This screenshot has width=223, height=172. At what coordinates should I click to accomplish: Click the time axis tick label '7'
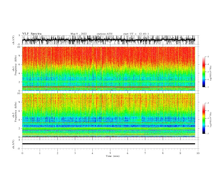pos(145,153)
